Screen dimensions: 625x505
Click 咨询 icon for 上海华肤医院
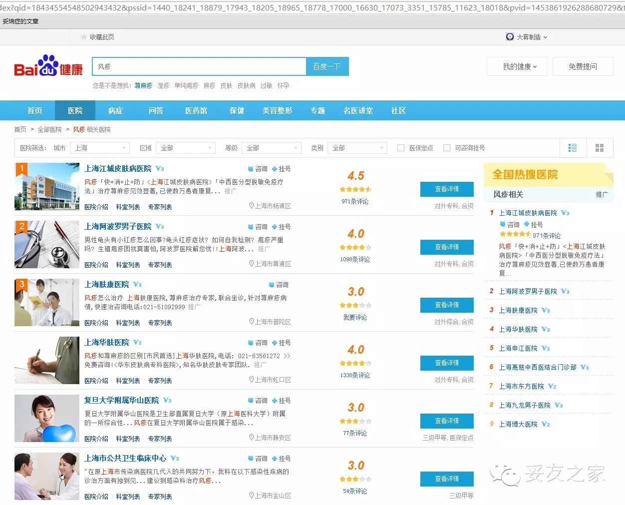(251, 343)
